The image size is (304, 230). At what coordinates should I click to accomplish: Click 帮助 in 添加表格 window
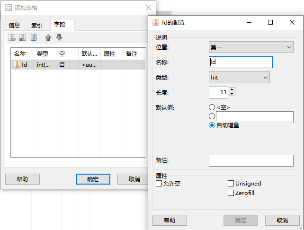pyautogui.click(x=22, y=179)
